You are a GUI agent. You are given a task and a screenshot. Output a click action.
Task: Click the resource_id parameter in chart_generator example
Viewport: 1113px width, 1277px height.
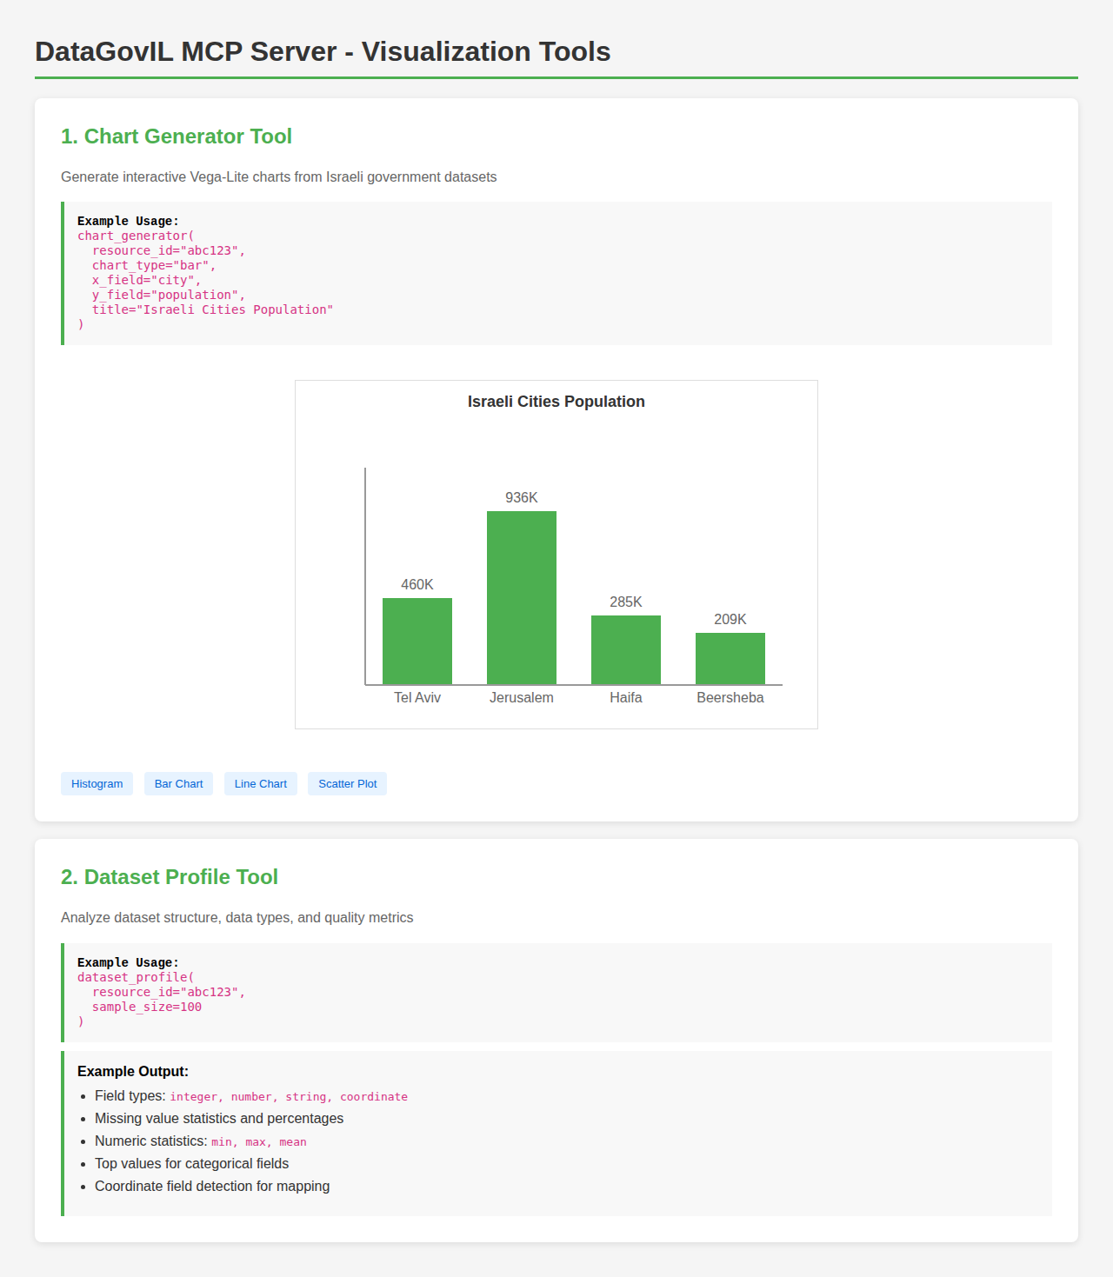point(159,249)
